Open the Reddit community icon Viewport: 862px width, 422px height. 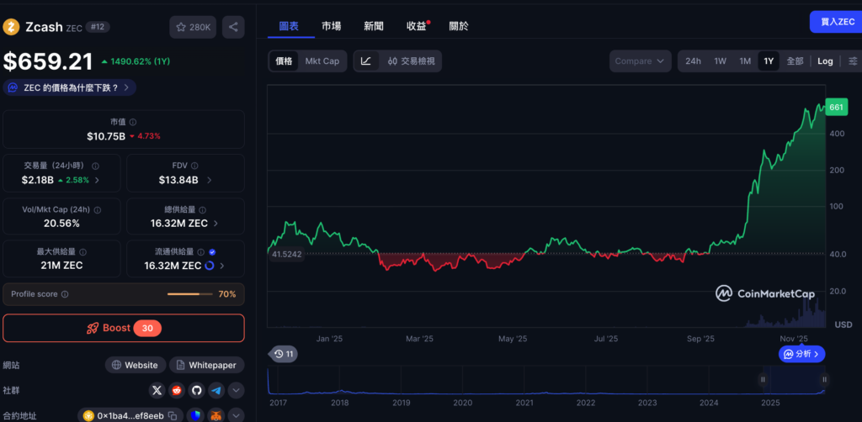coord(177,390)
